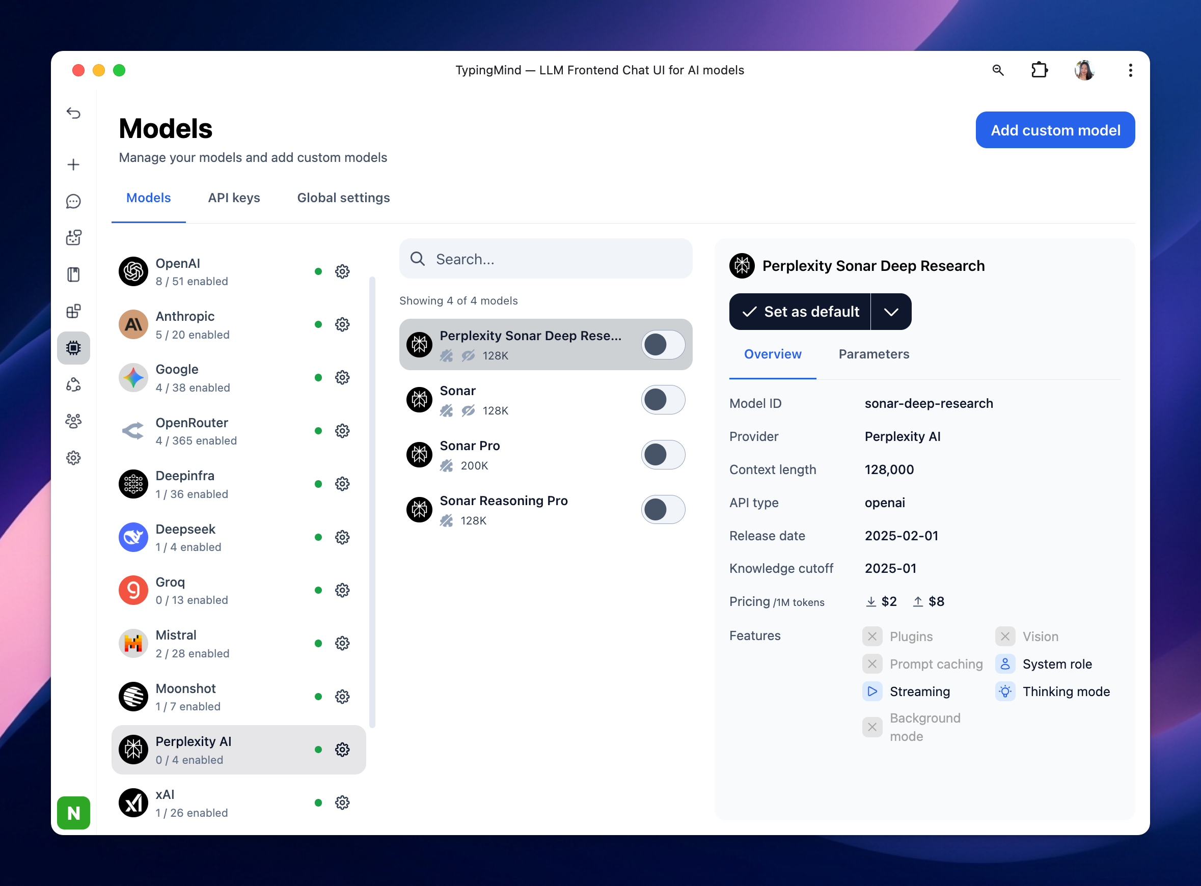
Task: Click the System role feature label
Action: point(1057,665)
